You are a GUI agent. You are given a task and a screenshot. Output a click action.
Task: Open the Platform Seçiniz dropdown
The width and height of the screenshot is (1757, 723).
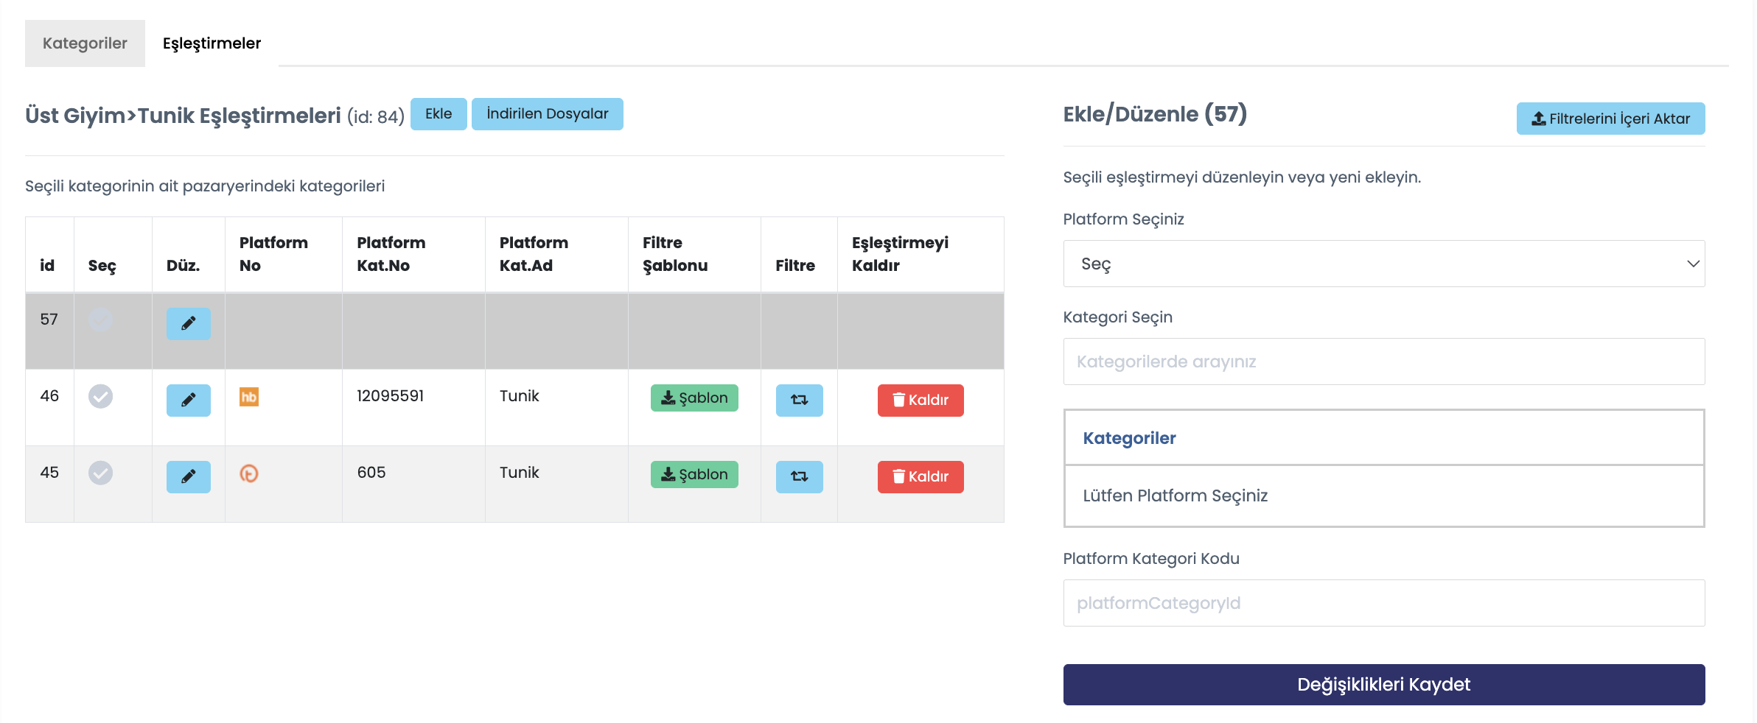1383,264
